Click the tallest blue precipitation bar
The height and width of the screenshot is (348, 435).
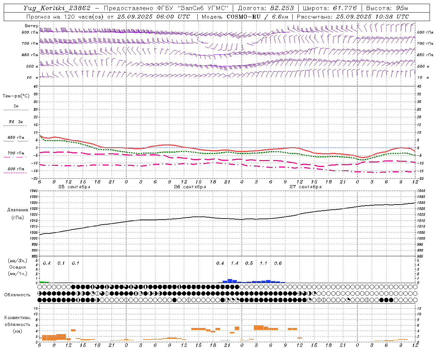[230, 281]
